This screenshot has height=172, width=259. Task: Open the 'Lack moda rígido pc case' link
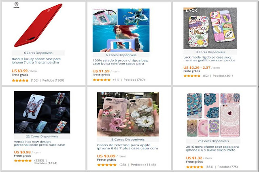click(209, 59)
